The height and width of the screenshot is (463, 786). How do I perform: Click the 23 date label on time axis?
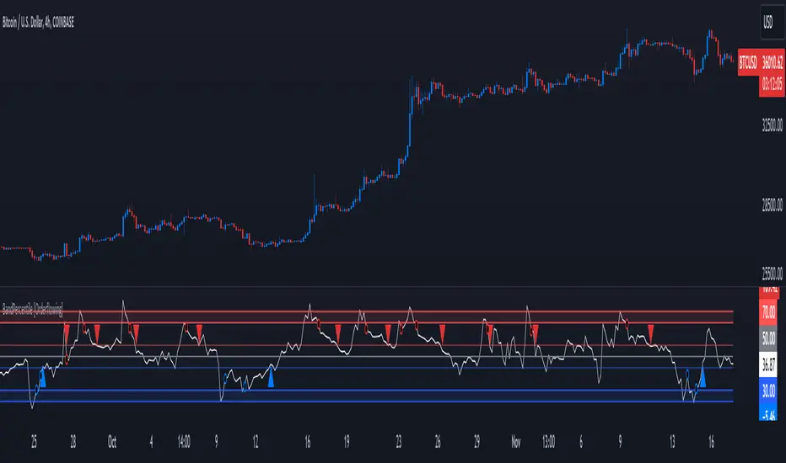coord(399,442)
